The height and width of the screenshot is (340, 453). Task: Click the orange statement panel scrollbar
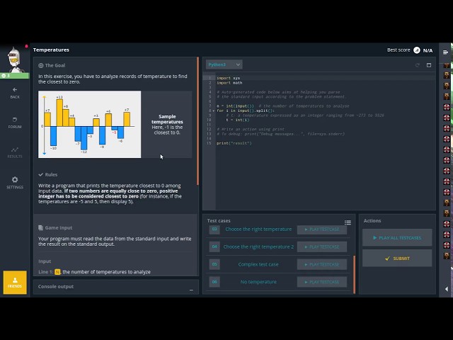point(197,121)
